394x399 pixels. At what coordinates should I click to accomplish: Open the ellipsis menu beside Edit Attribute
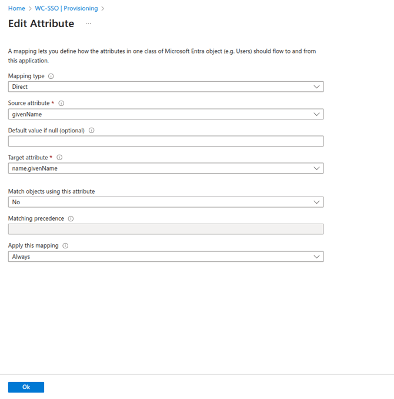pos(88,24)
